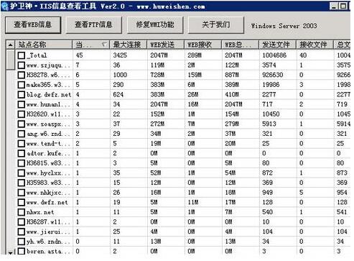Click max connections value 624

(118, 95)
